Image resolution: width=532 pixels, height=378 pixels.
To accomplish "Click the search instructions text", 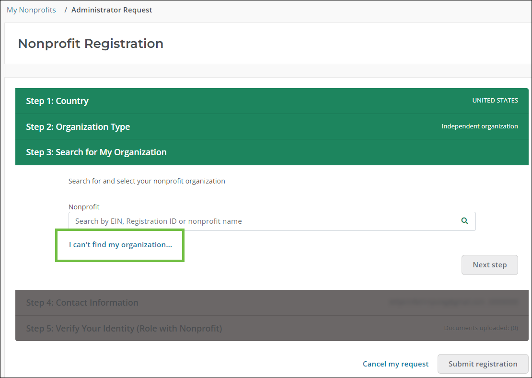I will (147, 181).
